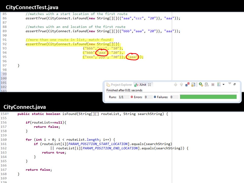Go to next failed test arrow
Image resolution: width=244 pixels, height=183 pixels.
click(x=176, y=84)
